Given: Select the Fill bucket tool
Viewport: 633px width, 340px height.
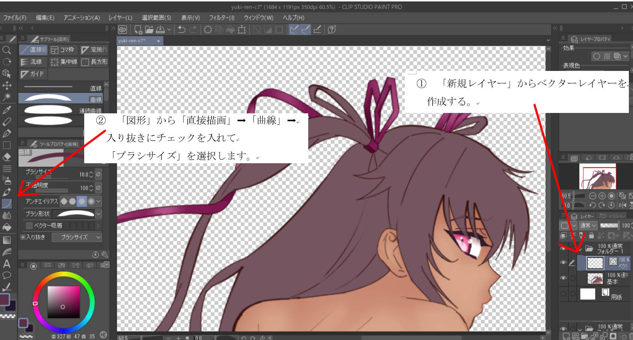Looking at the screenshot, I should pyautogui.click(x=6, y=227).
